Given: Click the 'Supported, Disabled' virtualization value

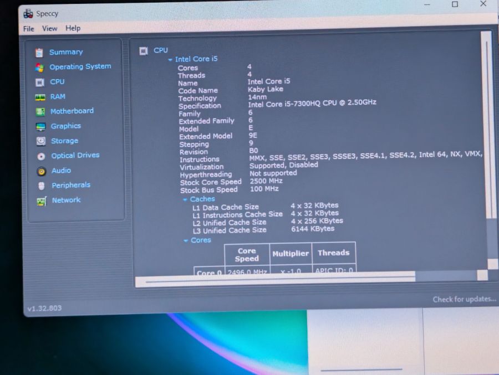Looking at the screenshot, I should (x=283, y=166).
